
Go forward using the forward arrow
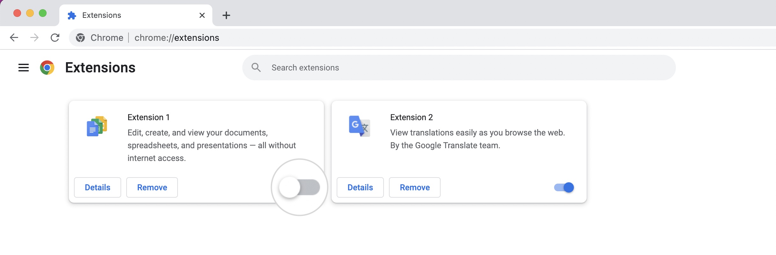point(34,38)
